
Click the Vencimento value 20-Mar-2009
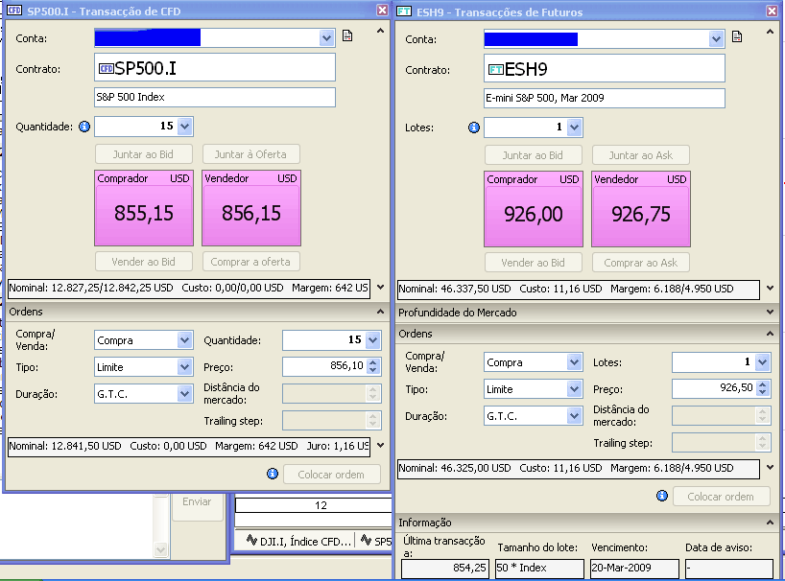click(x=634, y=568)
